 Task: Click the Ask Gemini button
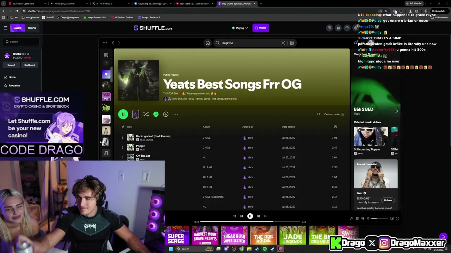[414, 4]
